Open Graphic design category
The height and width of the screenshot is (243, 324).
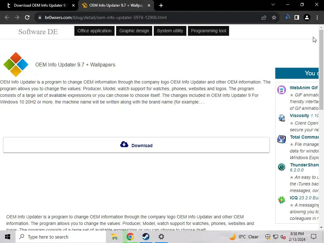[x=134, y=31]
